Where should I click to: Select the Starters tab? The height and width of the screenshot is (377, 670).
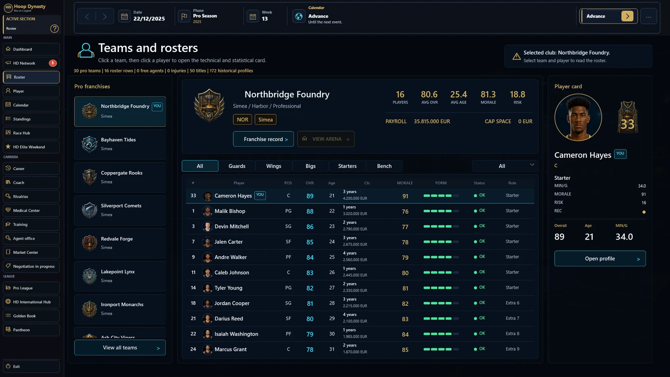[x=348, y=166]
